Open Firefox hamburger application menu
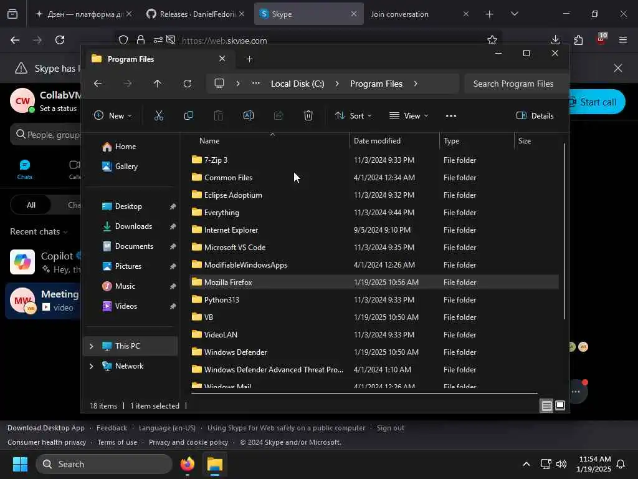 623,40
